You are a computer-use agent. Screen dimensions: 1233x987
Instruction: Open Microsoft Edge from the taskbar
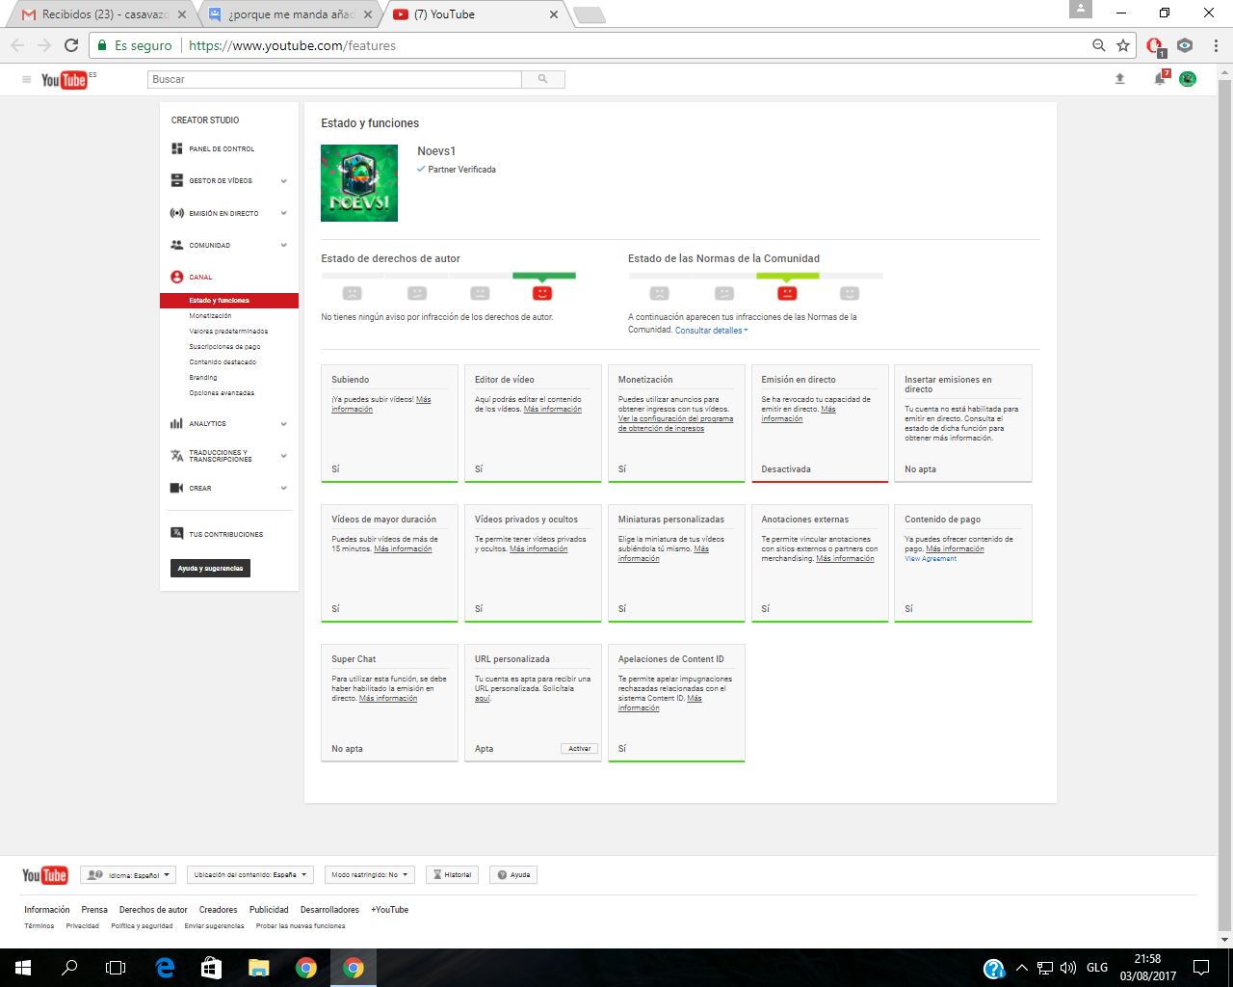[x=166, y=968]
